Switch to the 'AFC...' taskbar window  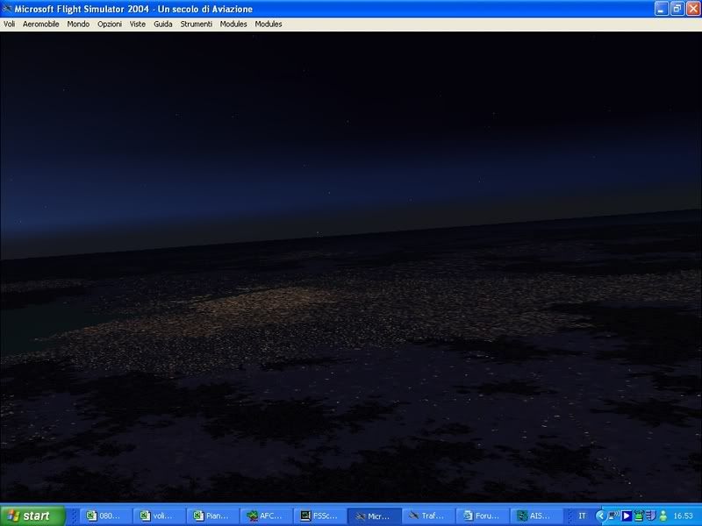coord(267,515)
